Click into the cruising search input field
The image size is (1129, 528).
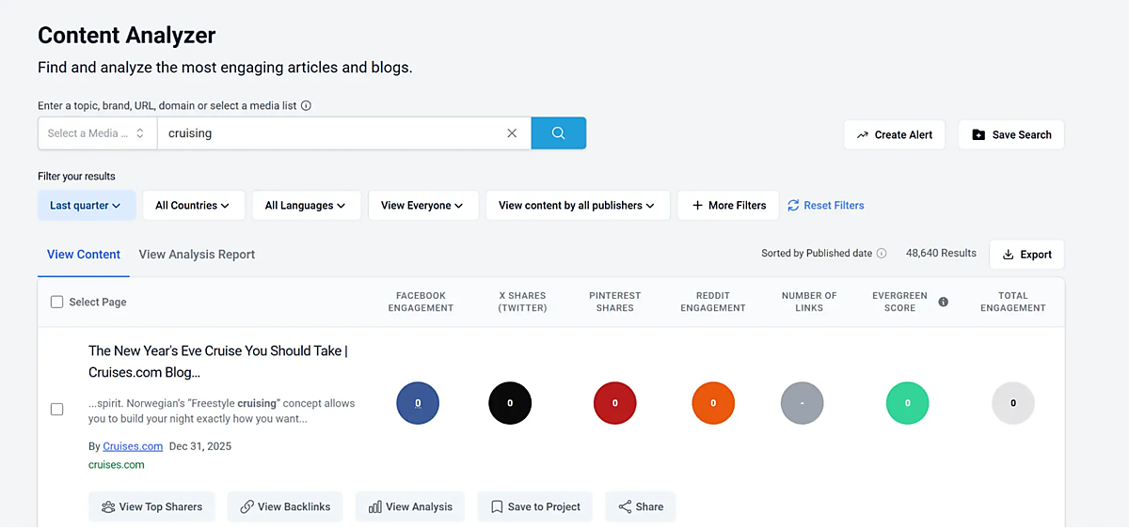tap(329, 133)
